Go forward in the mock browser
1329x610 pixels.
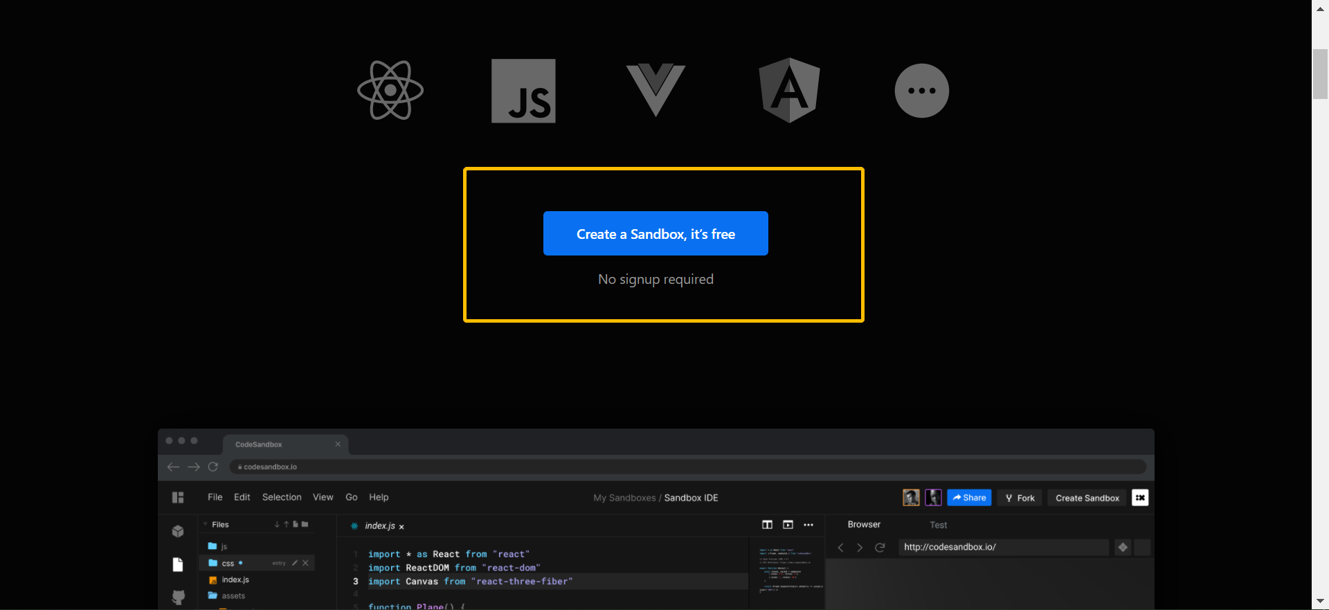pos(194,467)
